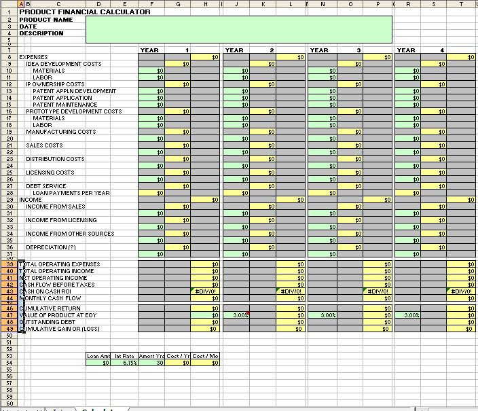Click the CUMULATIVE RETURN label
The height and width of the screenshot is (411, 478).
point(50,308)
